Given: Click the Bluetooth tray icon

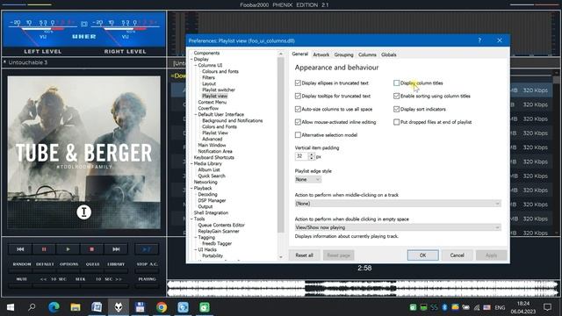Looking at the screenshot, I should 444,307.
